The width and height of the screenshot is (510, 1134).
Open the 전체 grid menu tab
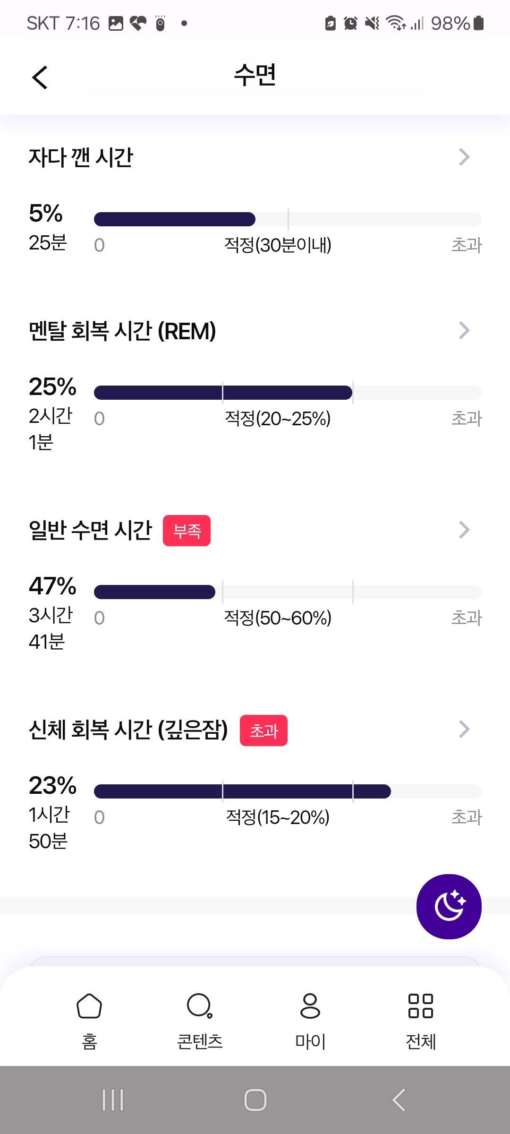coord(421,1019)
